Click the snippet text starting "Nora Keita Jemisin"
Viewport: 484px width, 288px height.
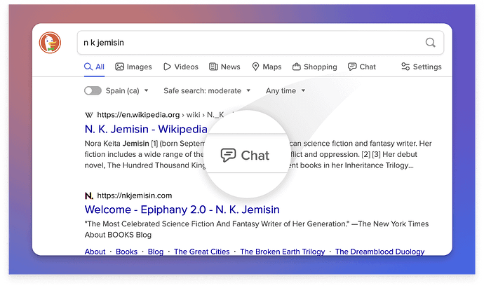pyautogui.click(x=258, y=154)
